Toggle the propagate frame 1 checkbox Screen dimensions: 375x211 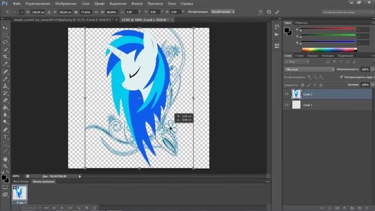click(x=342, y=77)
